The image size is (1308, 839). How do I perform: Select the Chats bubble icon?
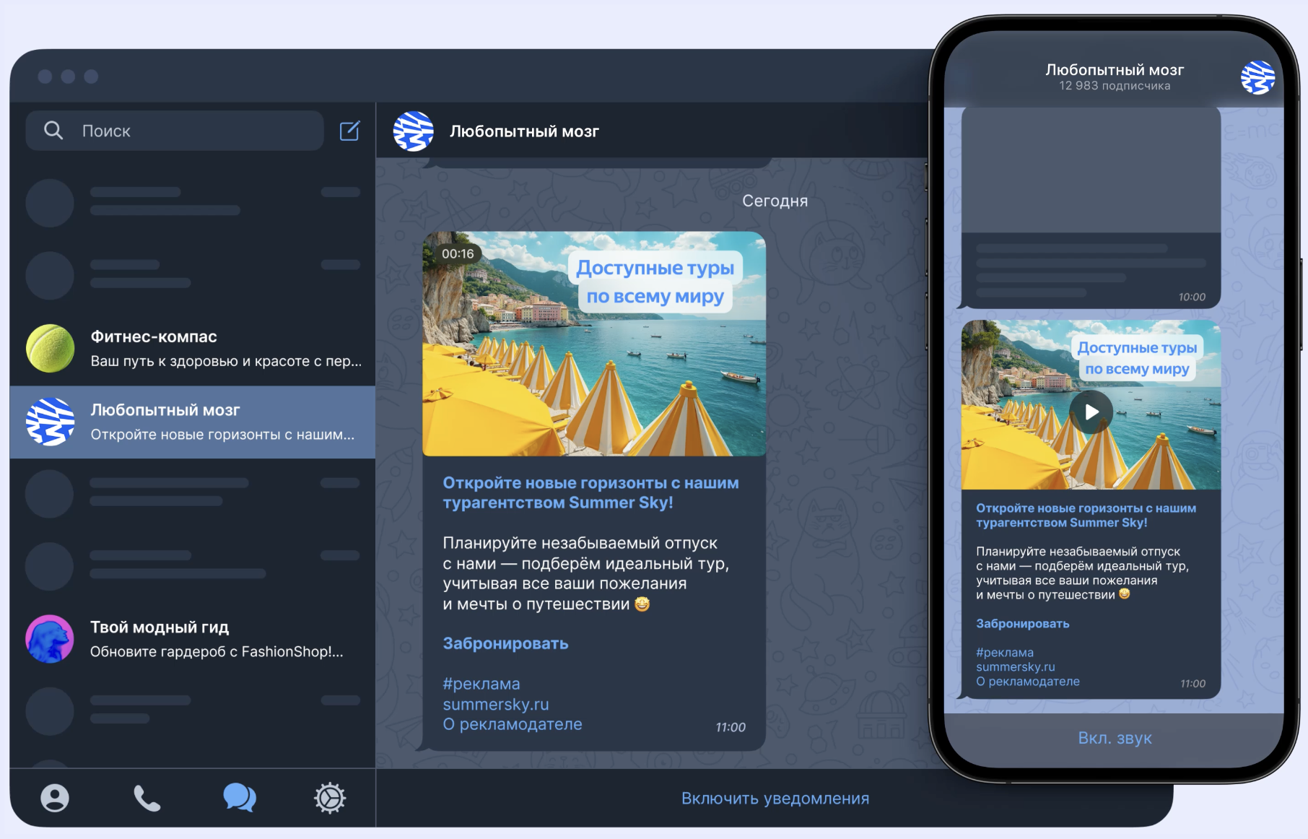click(x=239, y=798)
